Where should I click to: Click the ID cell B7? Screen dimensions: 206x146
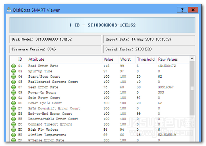point(20,109)
